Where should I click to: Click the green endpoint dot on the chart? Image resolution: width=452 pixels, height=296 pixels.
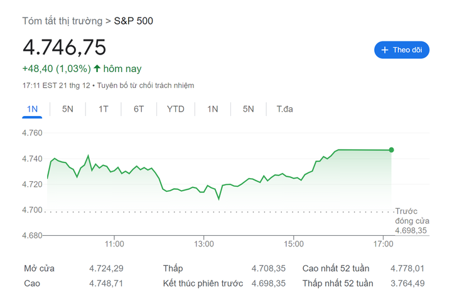(x=392, y=150)
